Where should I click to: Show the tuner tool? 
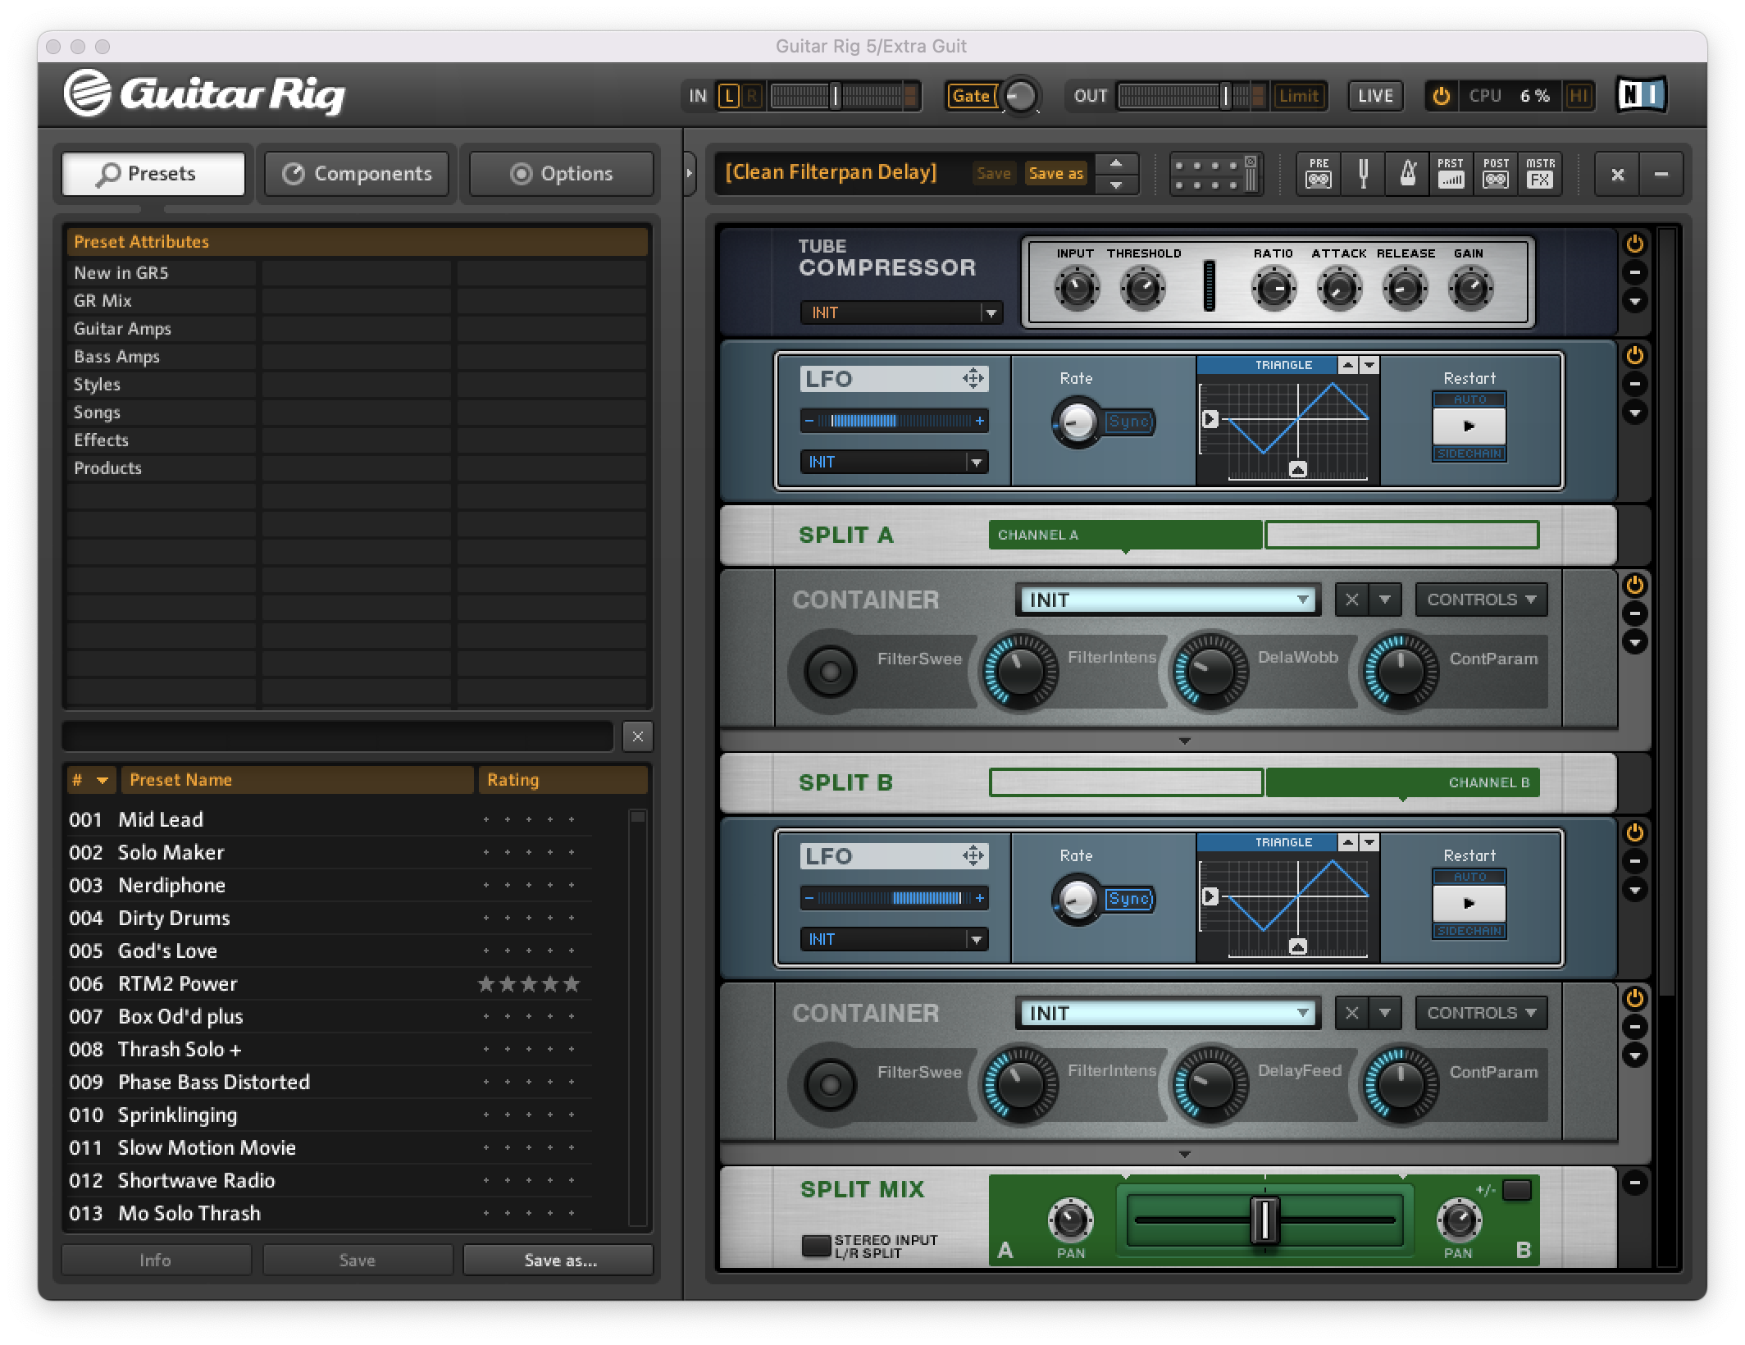(x=1363, y=174)
